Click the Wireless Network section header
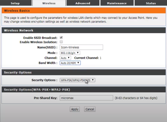Image resolution: width=167 pixels, height=122 pixels. [x=19, y=30]
